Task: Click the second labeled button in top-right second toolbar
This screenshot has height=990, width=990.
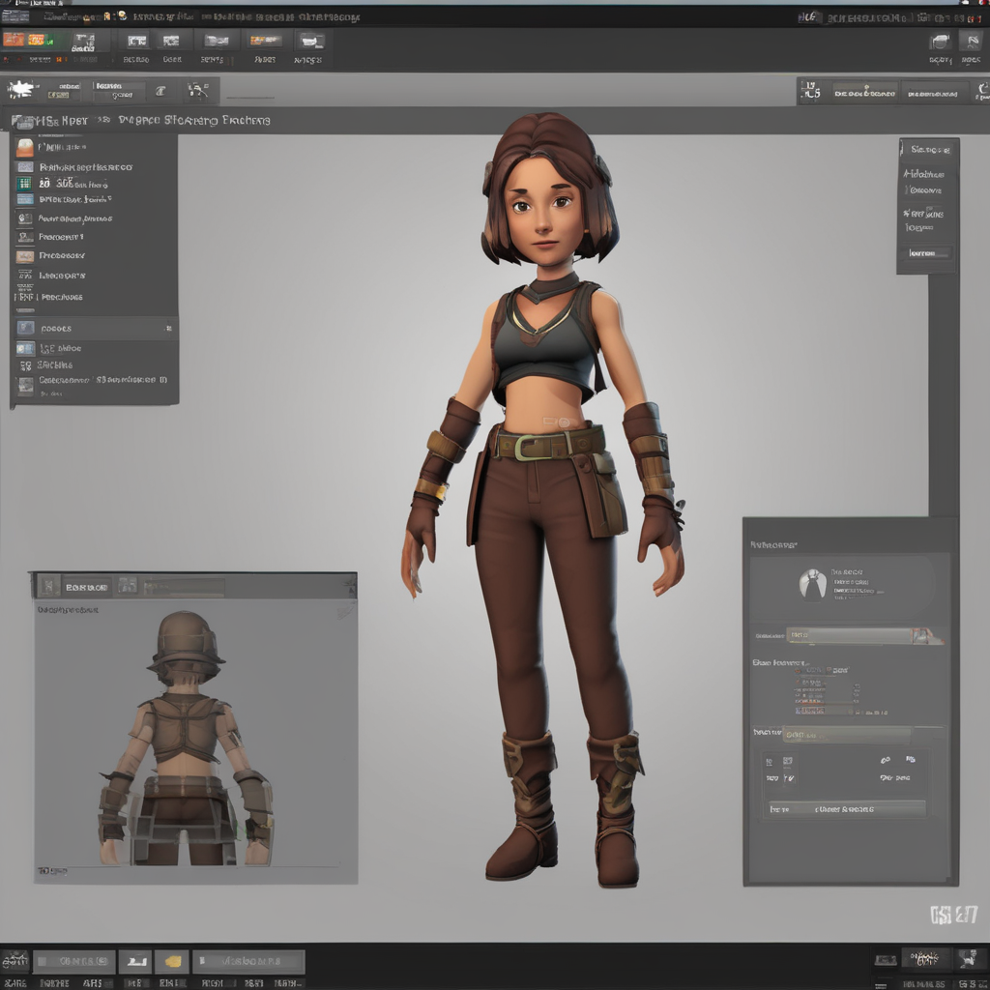Action: (933, 93)
